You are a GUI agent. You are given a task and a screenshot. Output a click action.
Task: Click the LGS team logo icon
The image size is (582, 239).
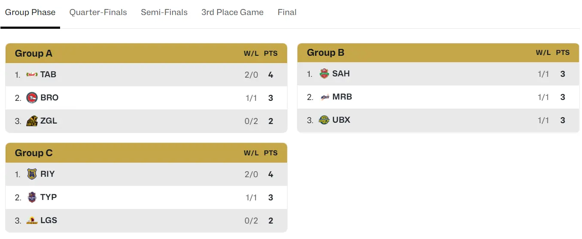(x=32, y=221)
